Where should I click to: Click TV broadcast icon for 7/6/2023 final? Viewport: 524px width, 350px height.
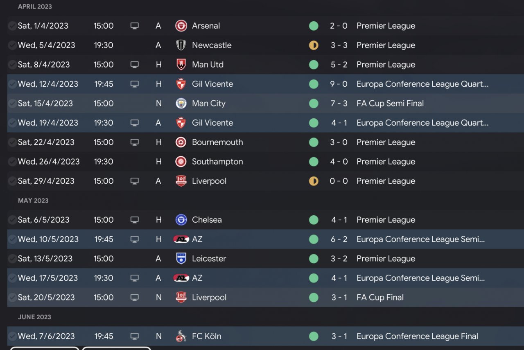pos(134,336)
